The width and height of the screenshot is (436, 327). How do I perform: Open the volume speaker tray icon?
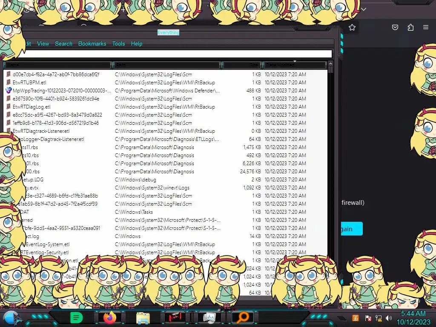point(389,318)
